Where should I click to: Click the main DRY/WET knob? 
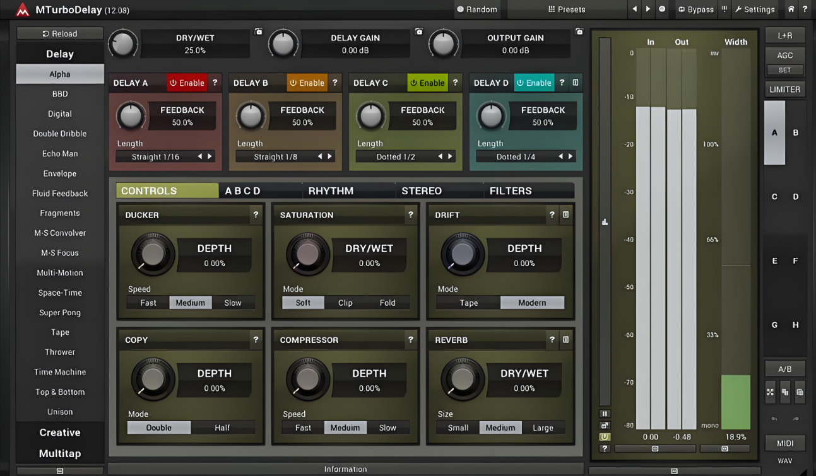tap(123, 44)
